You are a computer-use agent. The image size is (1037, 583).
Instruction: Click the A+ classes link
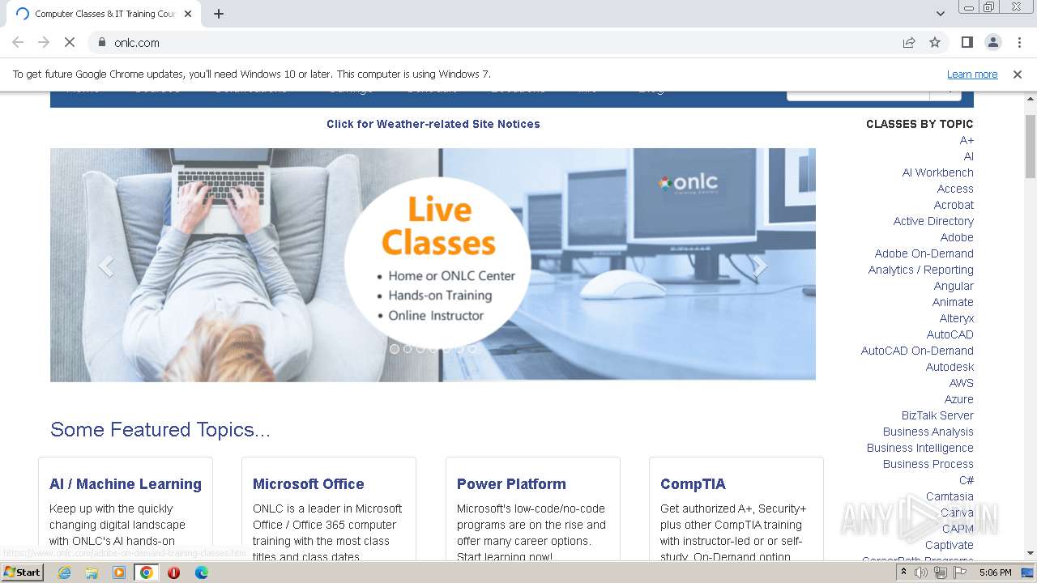967,140
